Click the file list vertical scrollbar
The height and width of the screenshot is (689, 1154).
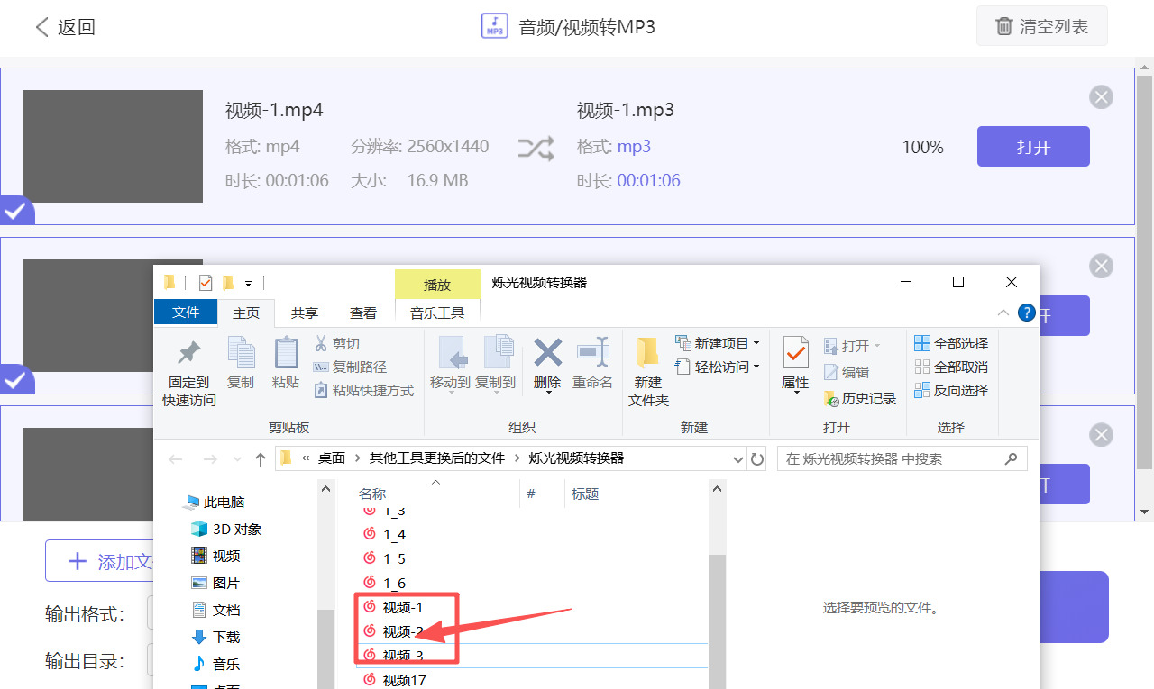(717, 621)
